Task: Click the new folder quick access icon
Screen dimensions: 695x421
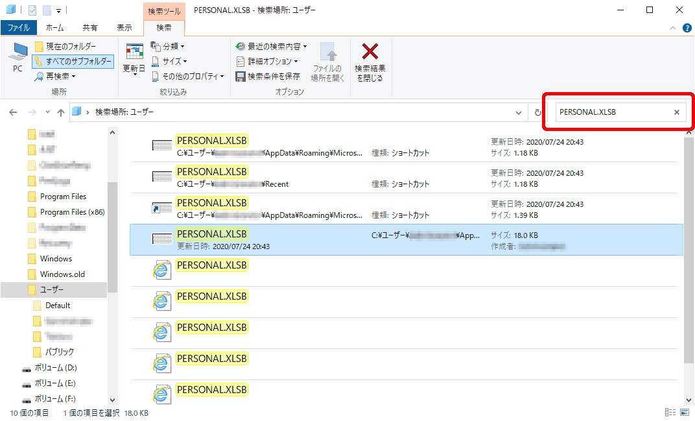Action: pyautogui.click(x=47, y=10)
